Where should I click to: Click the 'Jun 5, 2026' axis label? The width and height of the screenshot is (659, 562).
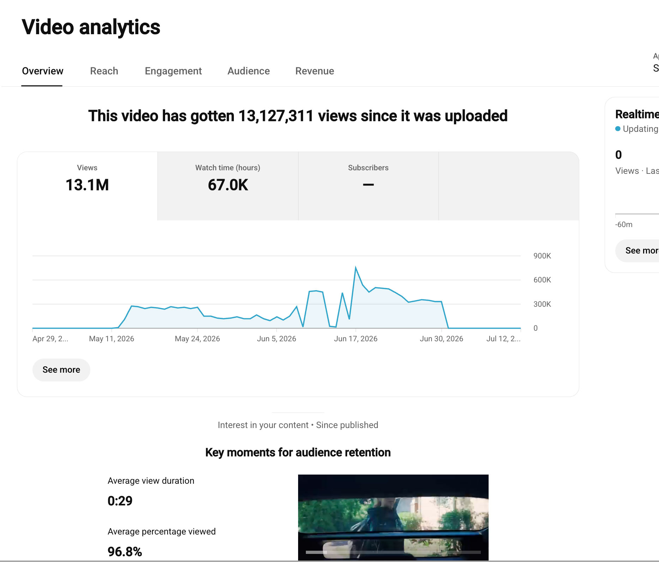(x=277, y=339)
